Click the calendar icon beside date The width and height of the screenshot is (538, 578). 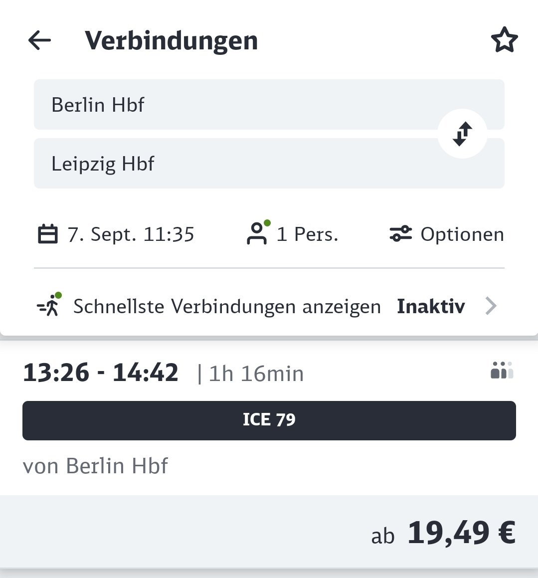[x=48, y=234]
